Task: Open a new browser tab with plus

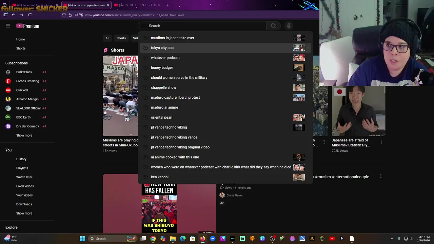Action: pyautogui.click(x=167, y=5)
